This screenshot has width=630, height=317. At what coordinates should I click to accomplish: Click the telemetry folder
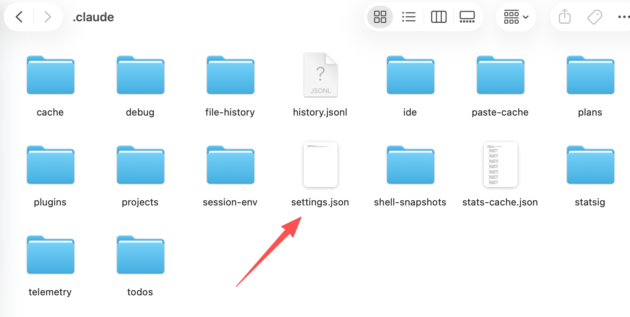[50, 254]
